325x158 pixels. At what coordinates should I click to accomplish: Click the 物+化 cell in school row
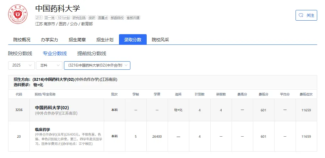[x=178, y=110]
